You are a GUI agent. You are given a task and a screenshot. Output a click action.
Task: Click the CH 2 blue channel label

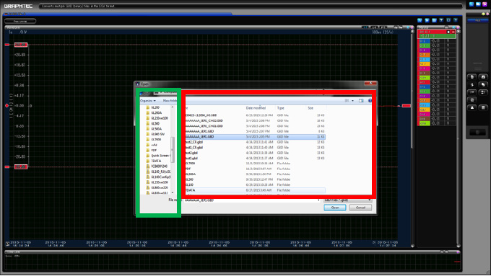click(x=424, y=41)
